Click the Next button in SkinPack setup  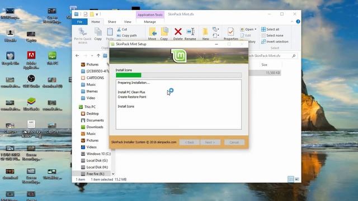point(210,142)
